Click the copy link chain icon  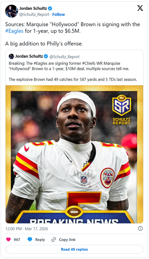pyautogui.click(x=54, y=240)
